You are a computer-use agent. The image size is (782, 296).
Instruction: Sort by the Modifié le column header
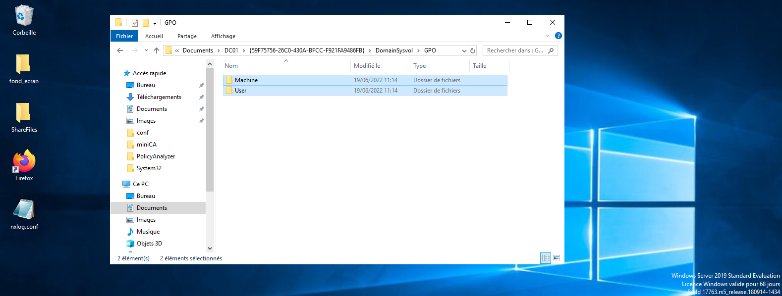click(x=367, y=66)
